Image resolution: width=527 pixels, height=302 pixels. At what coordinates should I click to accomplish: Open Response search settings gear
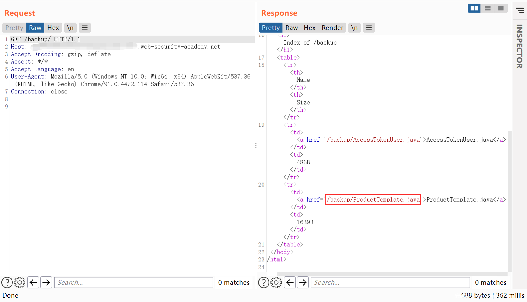coord(276,282)
